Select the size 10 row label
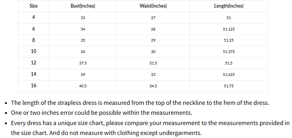Viewport: 292px width, 138px height. [x=34, y=51]
